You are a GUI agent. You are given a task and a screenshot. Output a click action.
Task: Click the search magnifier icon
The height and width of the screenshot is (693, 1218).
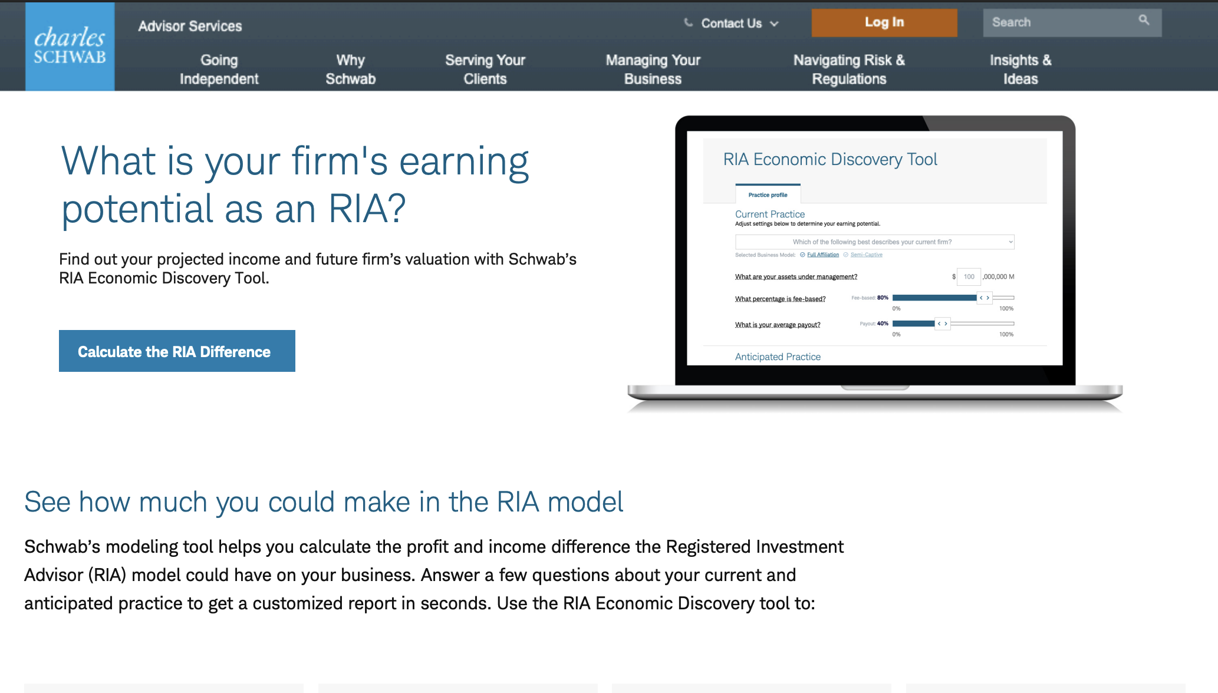[1144, 21]
